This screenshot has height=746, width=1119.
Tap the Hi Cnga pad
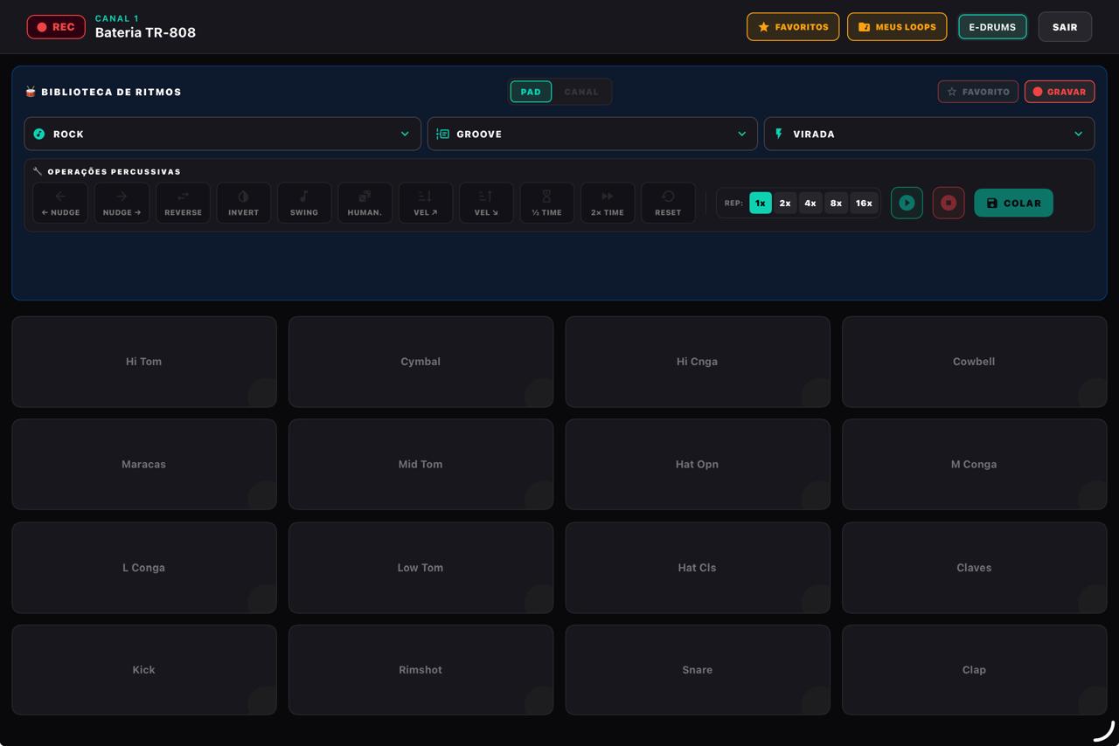pos(698,362)
